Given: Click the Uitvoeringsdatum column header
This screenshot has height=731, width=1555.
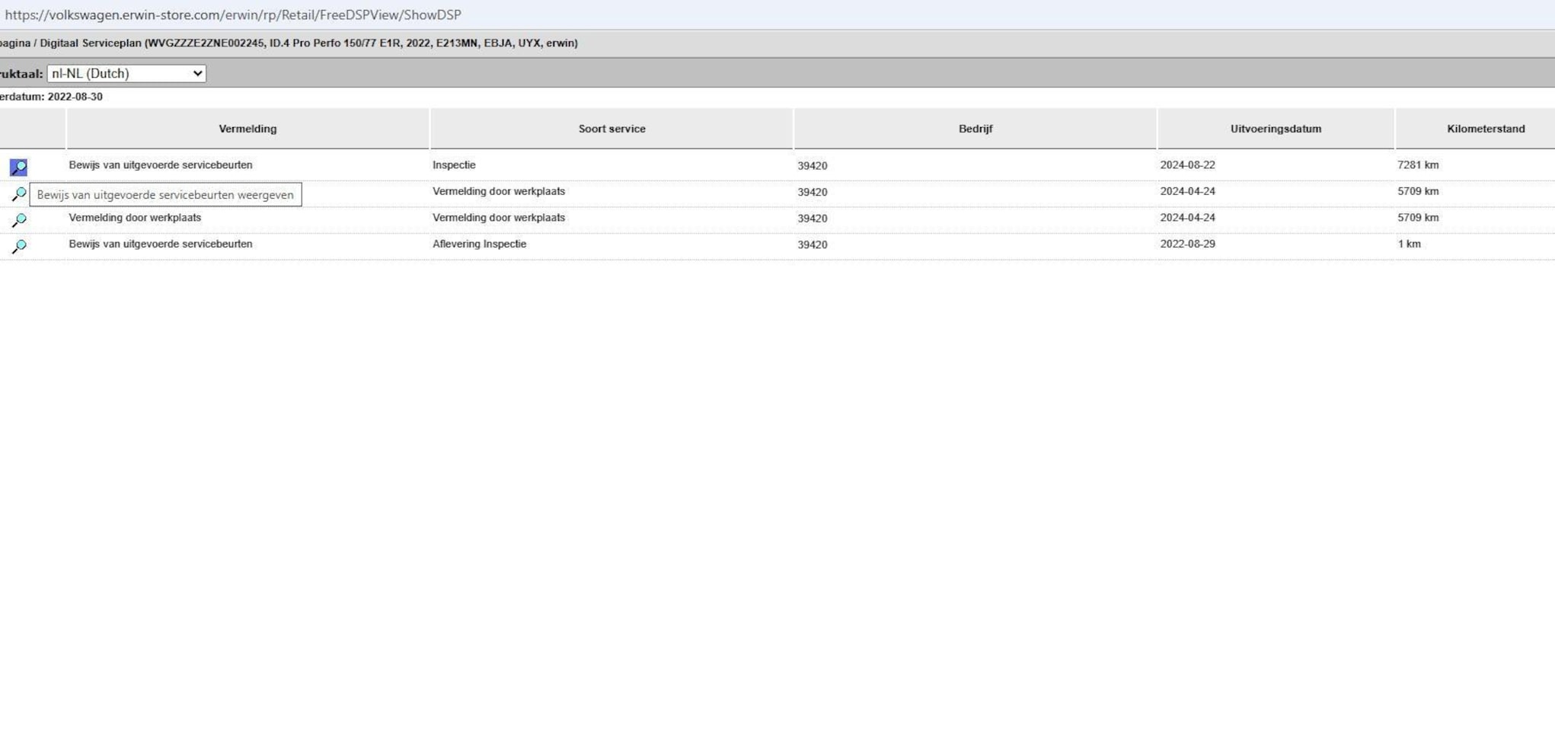Looking at the screenshot, I should pyautogui.click(x=1276, y=129).
